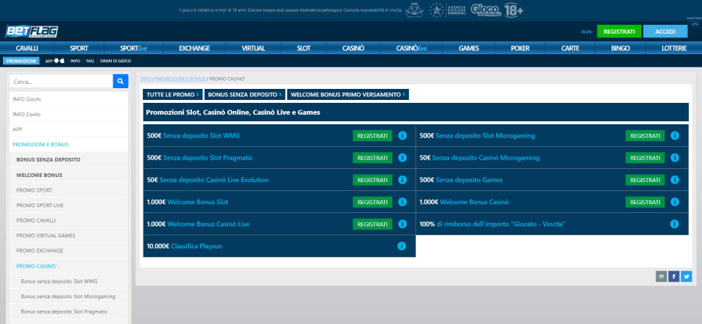This screenshot has height=324, width=702.
Task: Open info icon for Classifica Playson
Action: tap(402, 246)
